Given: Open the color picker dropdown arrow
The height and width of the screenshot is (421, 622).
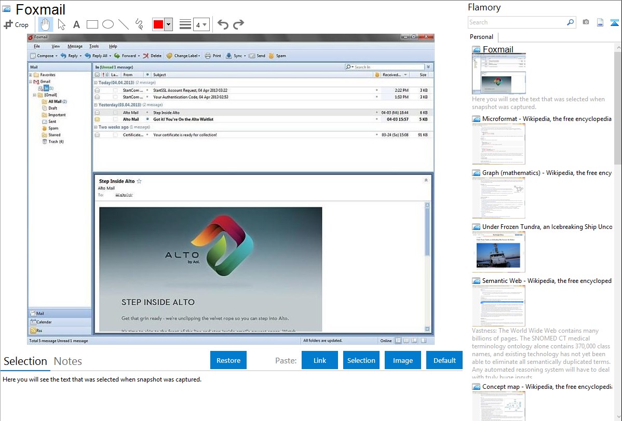Looking at the screenshot, I should point(168,24).
